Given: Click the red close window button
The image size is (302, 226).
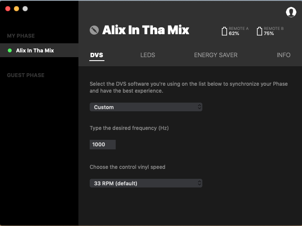Looking at the screenshot, I should tap(8, 9).
